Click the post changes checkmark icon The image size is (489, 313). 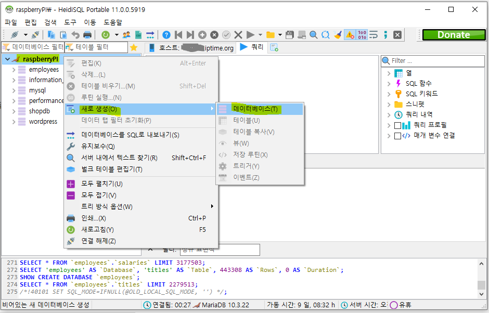(x=226, y=35)
